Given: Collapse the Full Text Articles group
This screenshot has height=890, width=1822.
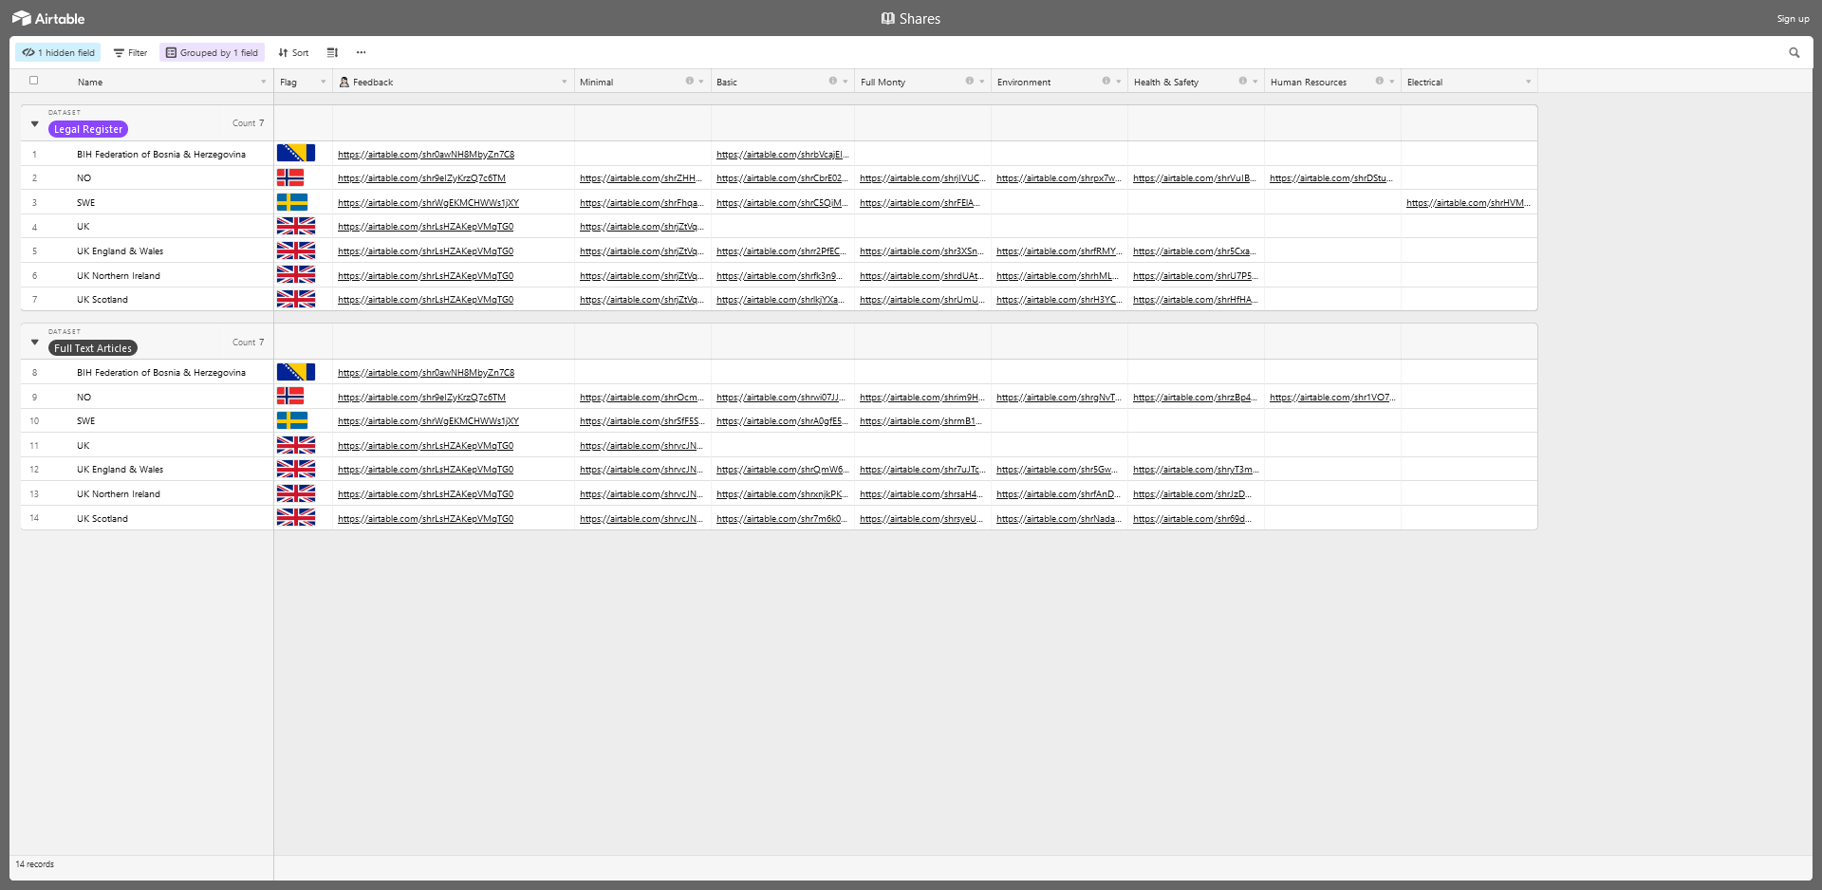Looking at the screenshot, I should click(35, 343).
